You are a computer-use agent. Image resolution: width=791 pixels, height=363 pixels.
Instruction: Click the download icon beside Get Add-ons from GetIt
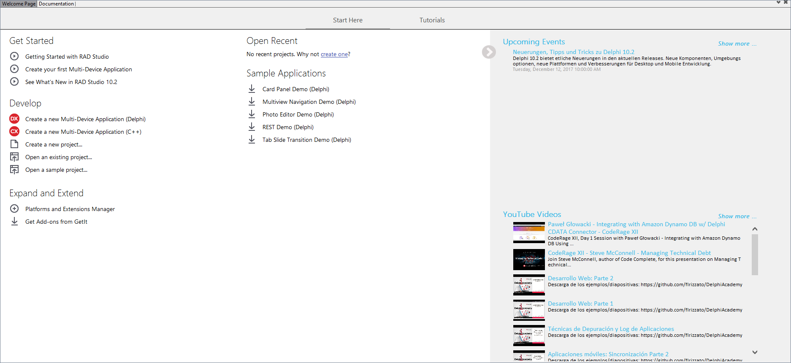tap(14, 221)
